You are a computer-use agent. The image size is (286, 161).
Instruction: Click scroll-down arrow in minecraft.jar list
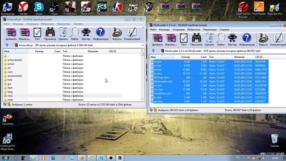[142, 99]
